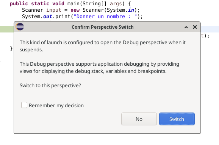Viewport: 219px width, 145px height.
Task: Click the "Donner un nombre : " string literal
Action: tap(105, 16)
